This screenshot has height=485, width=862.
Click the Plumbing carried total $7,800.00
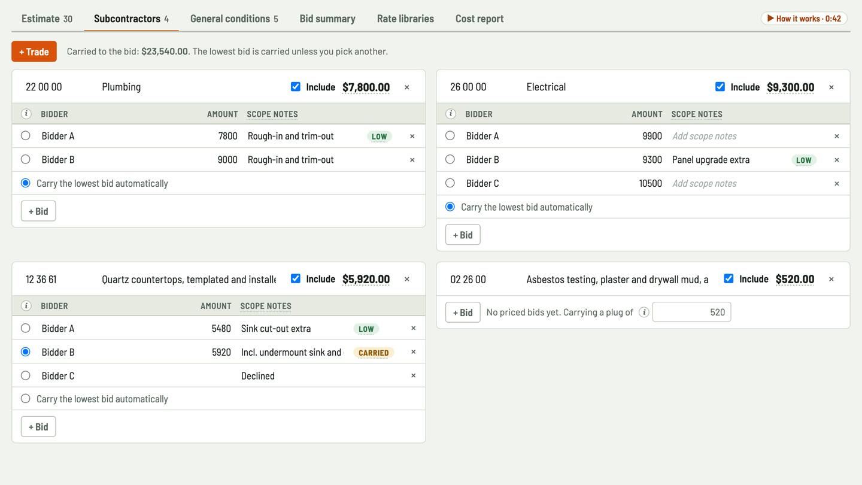click(x=366, y=87)
